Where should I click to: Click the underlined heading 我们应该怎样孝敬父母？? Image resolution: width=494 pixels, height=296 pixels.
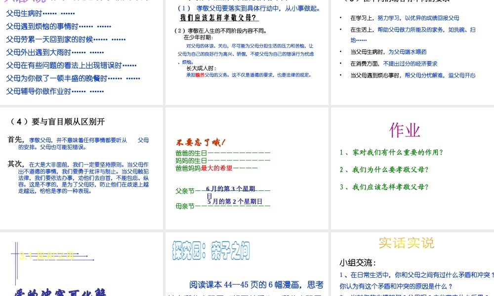click(219, 18)
